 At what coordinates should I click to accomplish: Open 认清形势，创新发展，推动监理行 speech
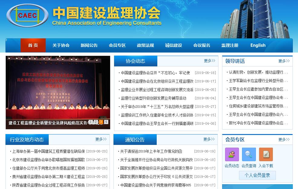point(258,72)
